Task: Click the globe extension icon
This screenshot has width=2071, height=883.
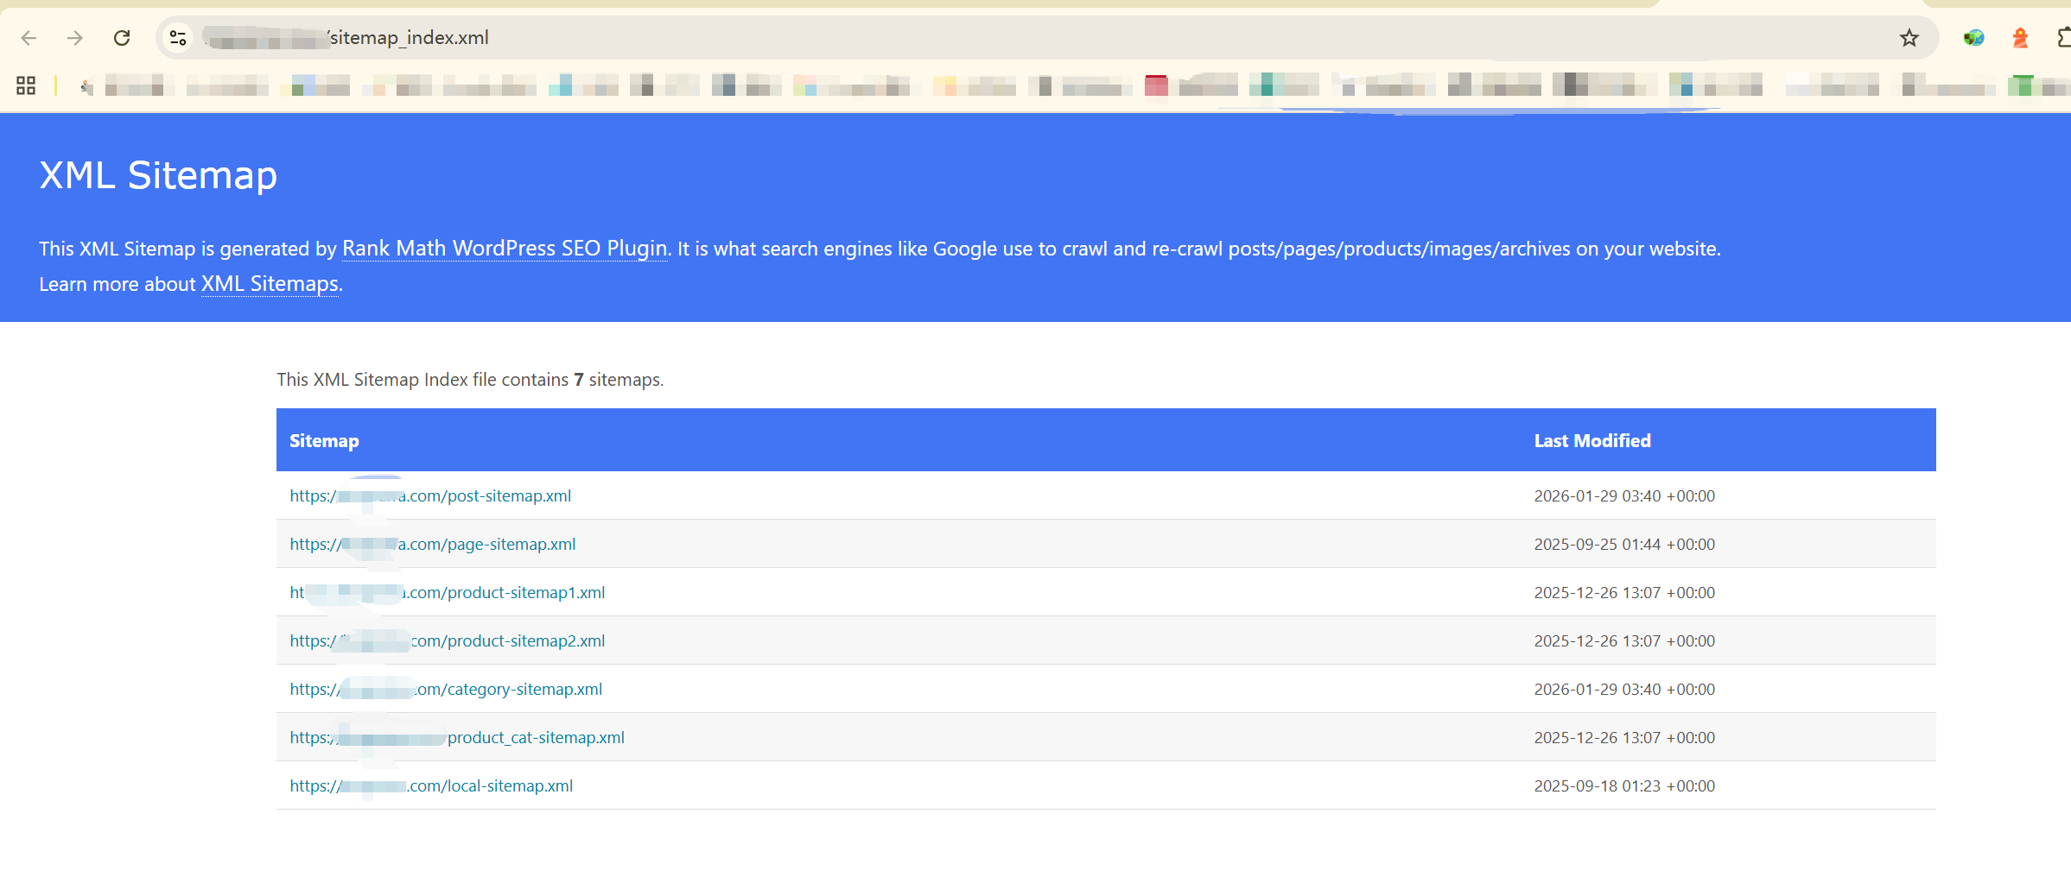Action: (x=1973, y=38)
